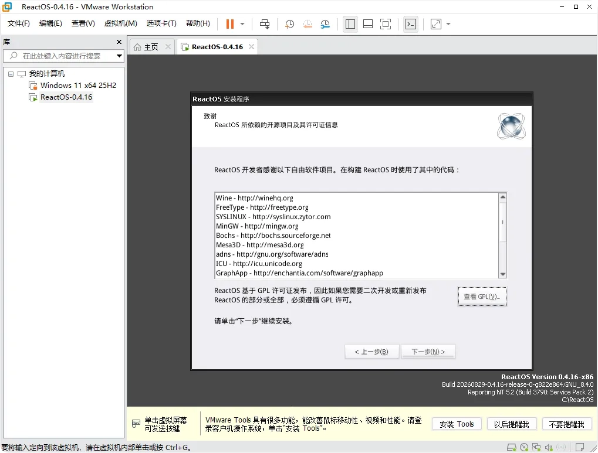Open the library search filter dropdown arrow
598x453 pixels.
point(119,56)
